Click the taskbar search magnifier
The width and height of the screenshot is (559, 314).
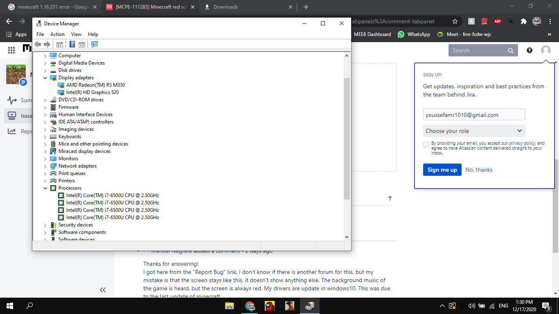tap(29, 306)
